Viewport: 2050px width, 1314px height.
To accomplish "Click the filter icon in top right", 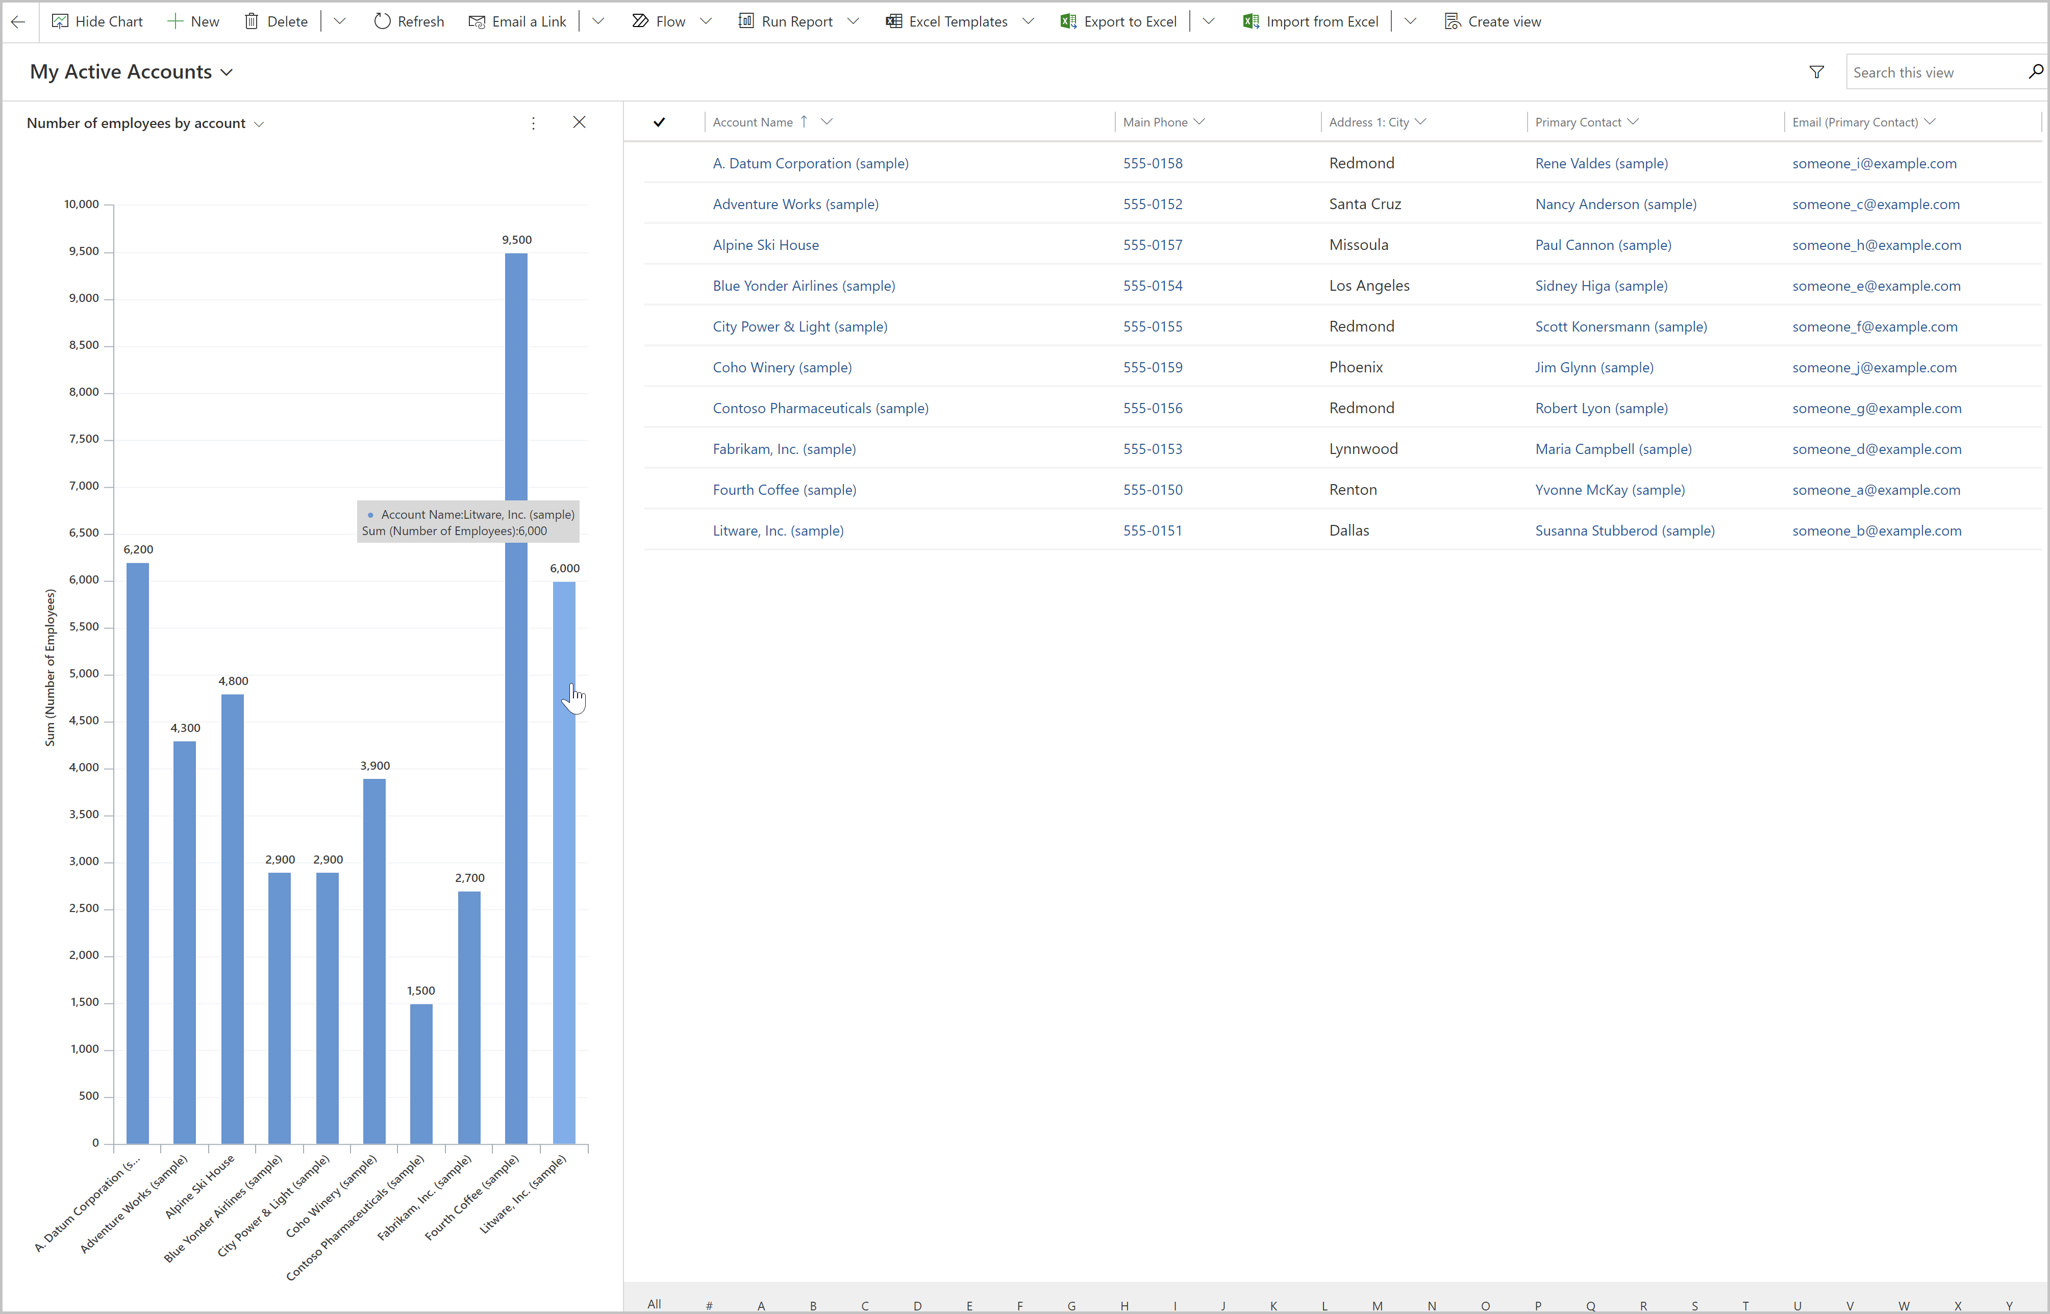I will (x=1817, y=72).
